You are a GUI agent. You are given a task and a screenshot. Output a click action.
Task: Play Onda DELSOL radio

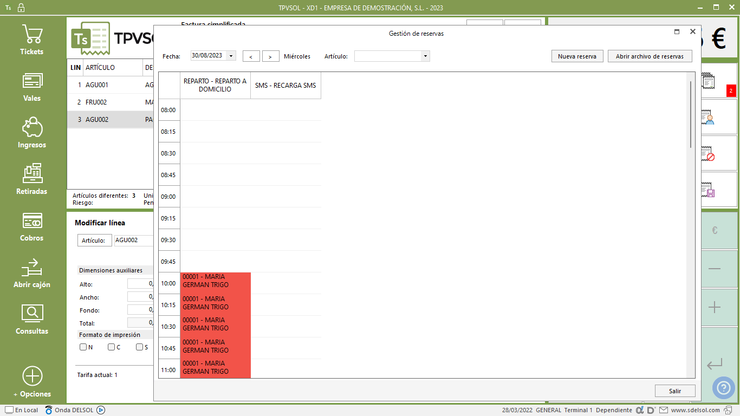click(101, 410)
